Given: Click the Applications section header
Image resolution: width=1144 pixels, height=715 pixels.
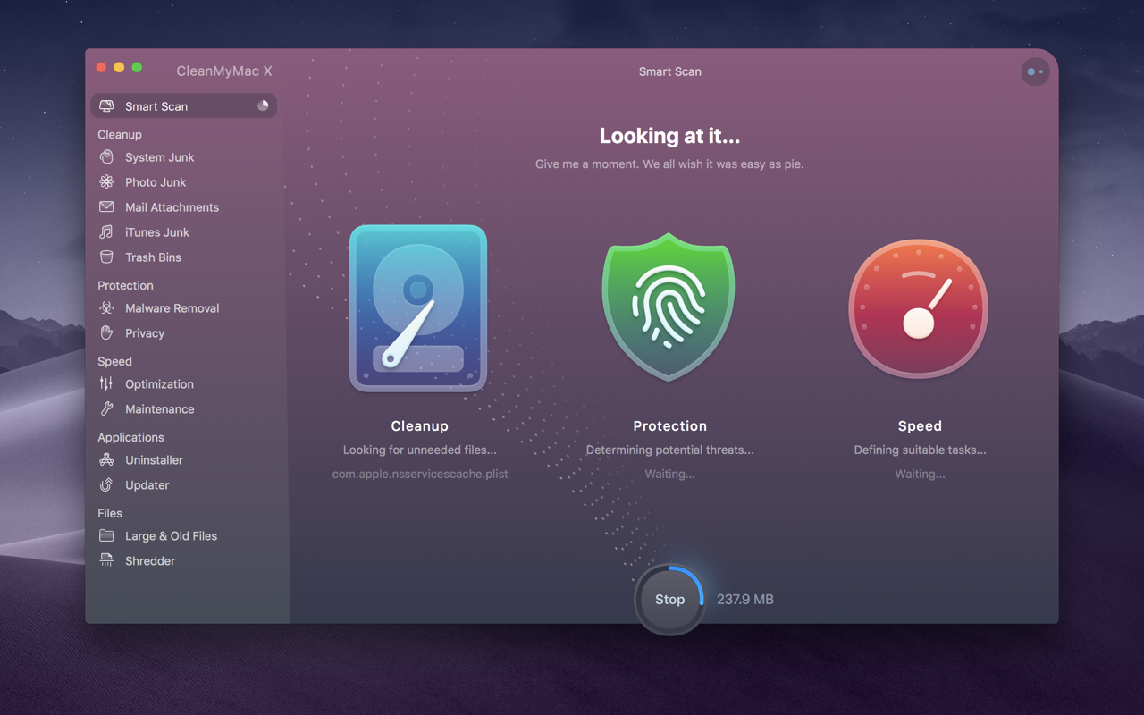Looking at the screenshot, I should click(130, 437).
